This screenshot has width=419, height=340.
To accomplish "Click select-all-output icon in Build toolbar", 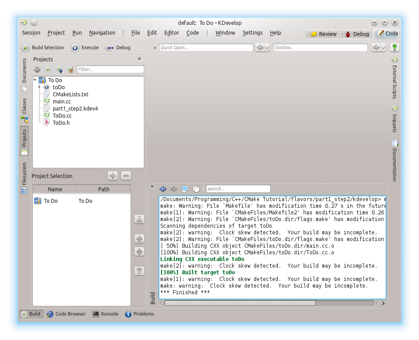I will [185, 189].
